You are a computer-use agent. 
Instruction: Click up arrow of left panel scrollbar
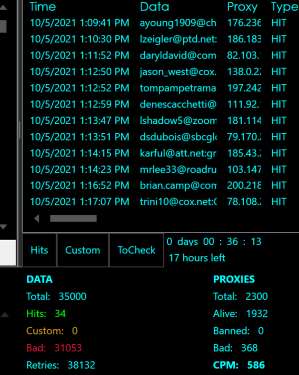coord(3,7)
